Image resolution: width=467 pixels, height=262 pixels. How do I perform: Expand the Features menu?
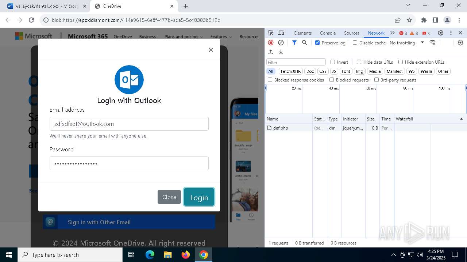(x=221, y=36)
